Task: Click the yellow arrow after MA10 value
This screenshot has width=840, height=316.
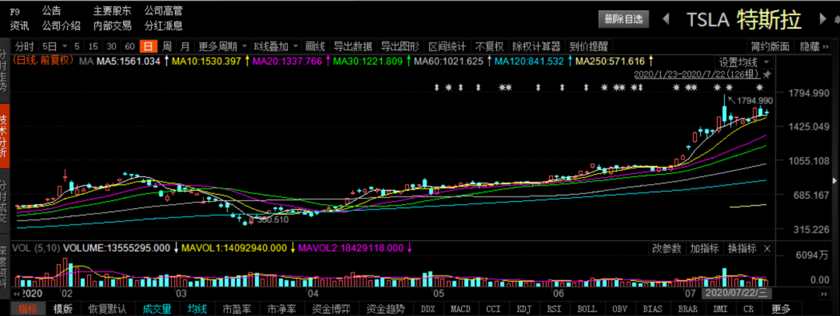Action: [x=247, y=61]
